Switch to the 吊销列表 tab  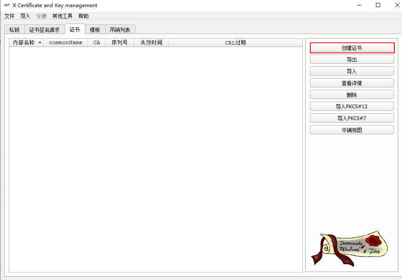pos(120,29)
